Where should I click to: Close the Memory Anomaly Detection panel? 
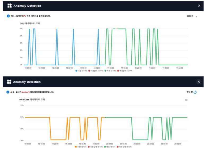(199, 82)
